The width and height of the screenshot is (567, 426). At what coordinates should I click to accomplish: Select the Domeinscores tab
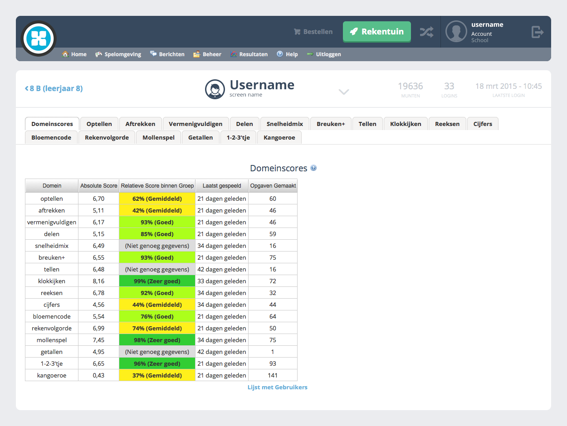coord(52,124)
